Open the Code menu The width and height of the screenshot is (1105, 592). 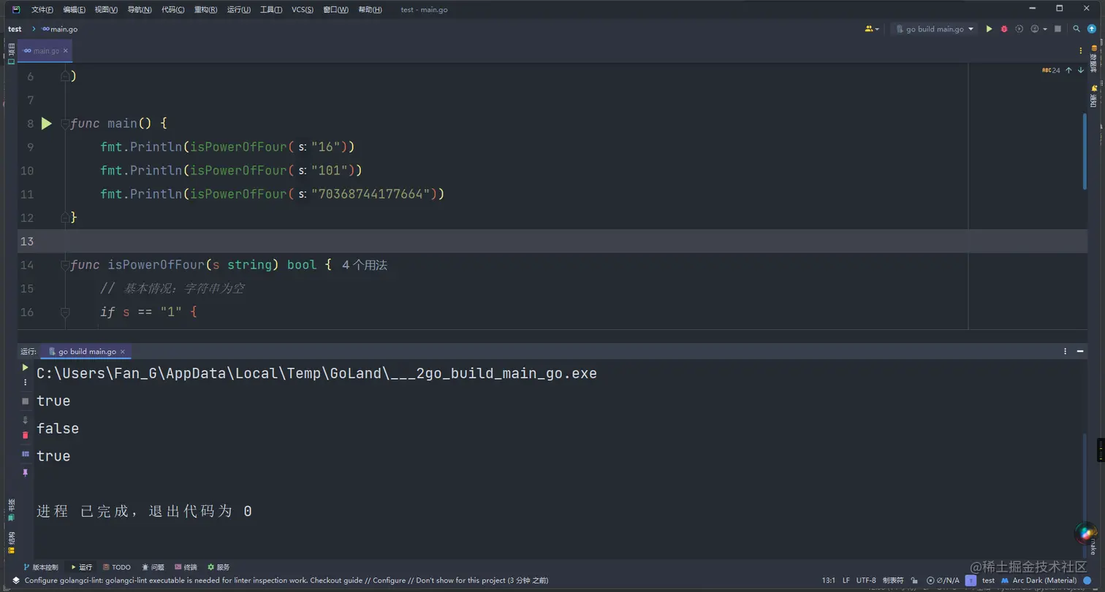click(172, 9)
